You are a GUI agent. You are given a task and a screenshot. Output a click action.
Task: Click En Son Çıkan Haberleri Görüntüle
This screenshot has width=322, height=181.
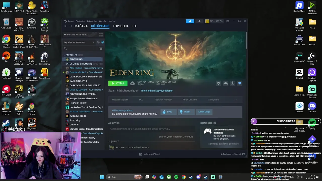(176, 137)
